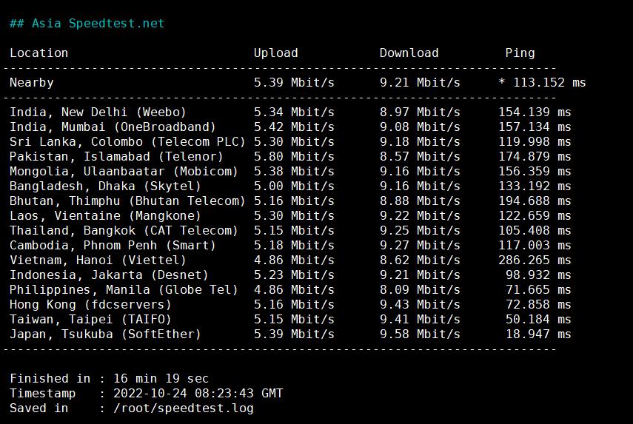
Task: Click India, Mumbai (OneBroadband) location text
Action: pos(113,127)
